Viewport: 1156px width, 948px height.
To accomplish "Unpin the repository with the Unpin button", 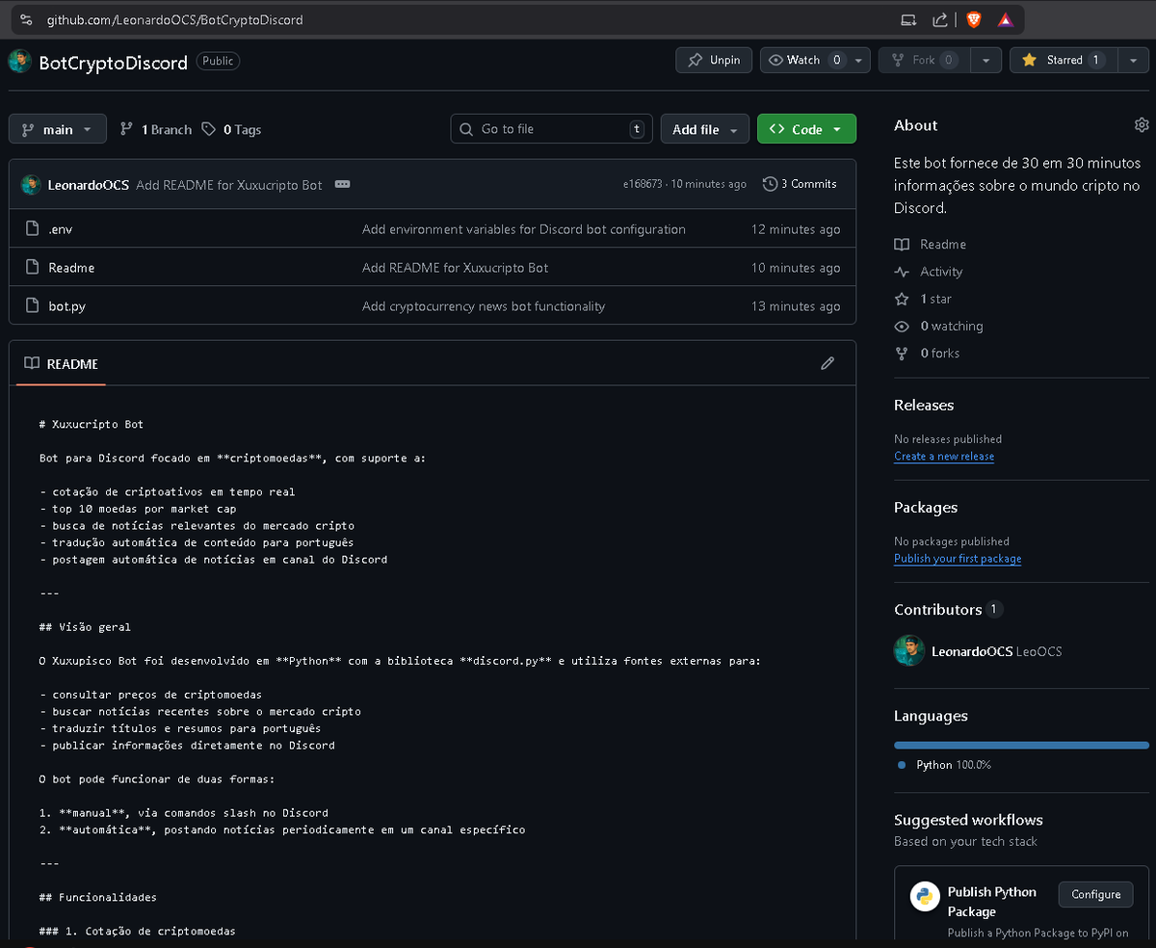I will (714, 60).
